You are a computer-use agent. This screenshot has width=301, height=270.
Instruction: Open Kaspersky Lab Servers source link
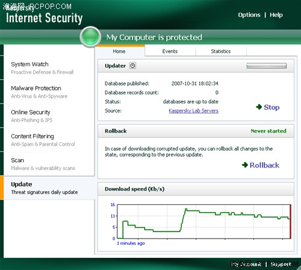pyautogui.click(x=193, y=111)
